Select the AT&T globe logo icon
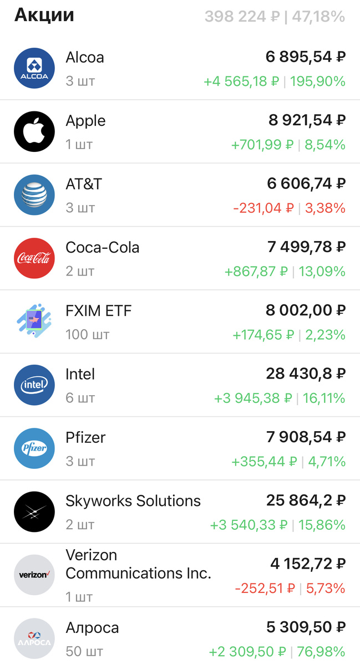This screenshot has width=360, height=665. 34,195
